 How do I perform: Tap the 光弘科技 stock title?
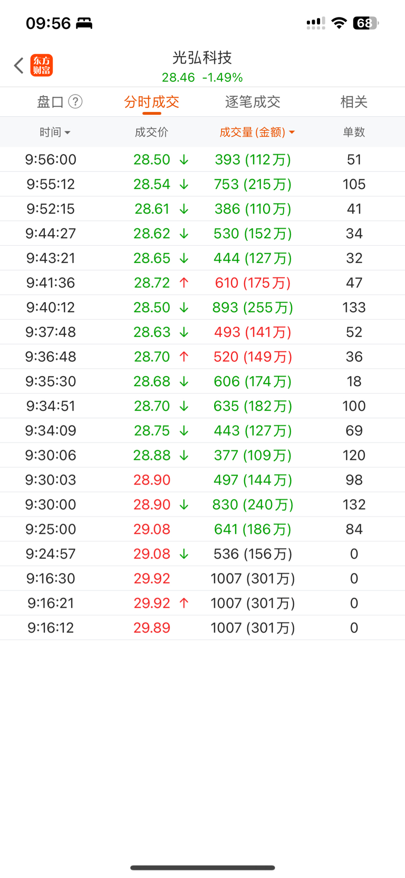[x=202, y=57]
